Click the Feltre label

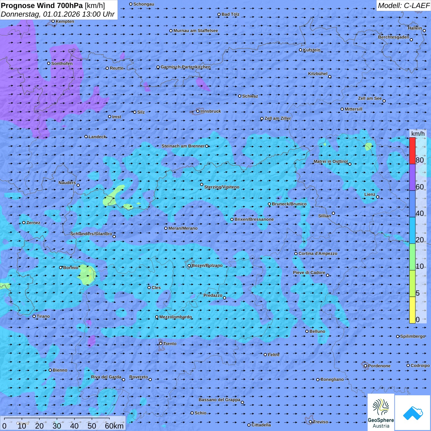pyautogui.click(x=274, y=355)
